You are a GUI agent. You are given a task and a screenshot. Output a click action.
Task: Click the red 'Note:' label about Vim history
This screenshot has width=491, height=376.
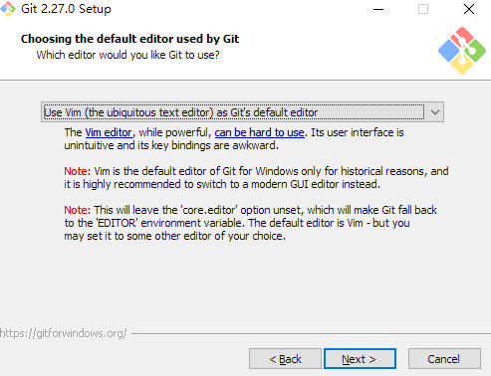(77, 171)
